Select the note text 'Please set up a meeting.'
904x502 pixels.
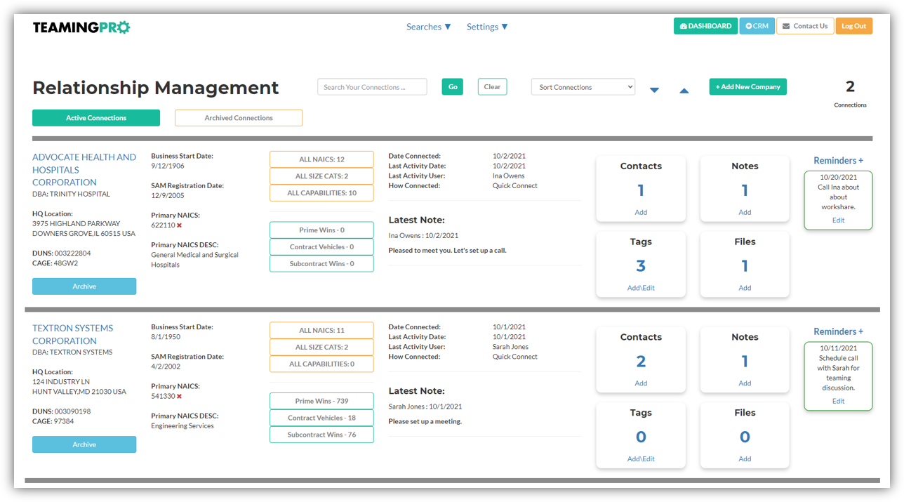point(425,421)
